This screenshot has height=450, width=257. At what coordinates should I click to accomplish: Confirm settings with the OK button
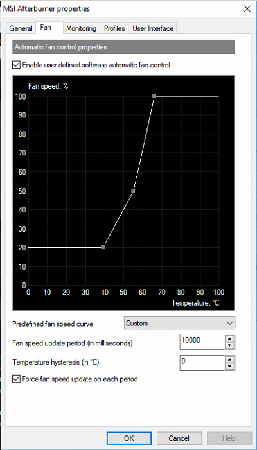coord(129,438)
